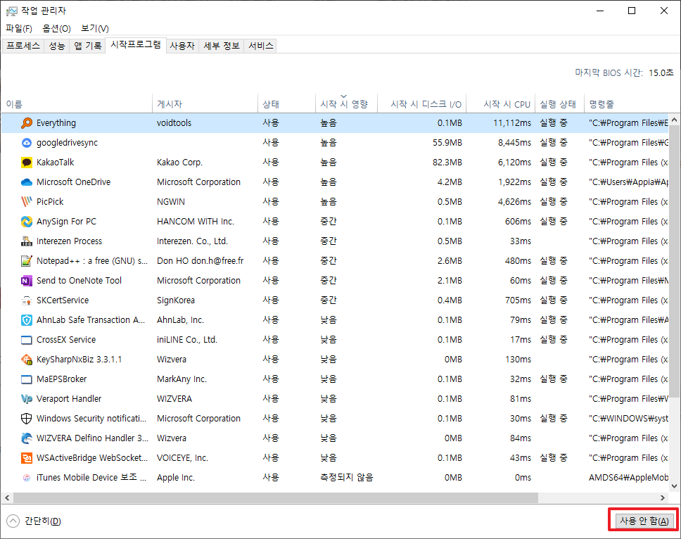Click the 11,112ms CPU value
The height and width of the screenshot is (539, 681).
(x=512, y=123)
